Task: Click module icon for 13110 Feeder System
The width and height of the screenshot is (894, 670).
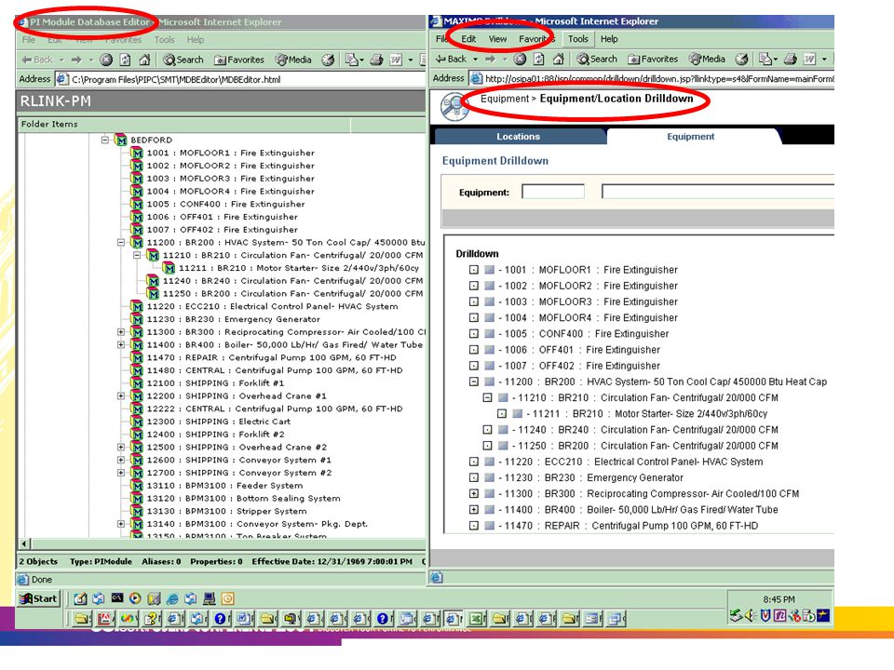Action: click(137, 486)
